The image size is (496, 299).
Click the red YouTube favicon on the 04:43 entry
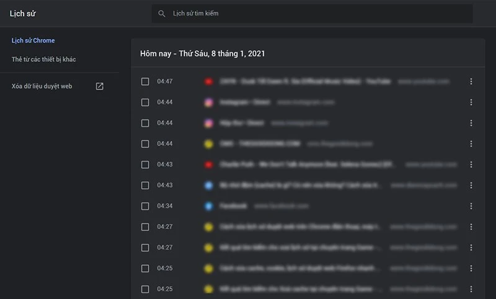pyautogui.click(x=209, y=165)
